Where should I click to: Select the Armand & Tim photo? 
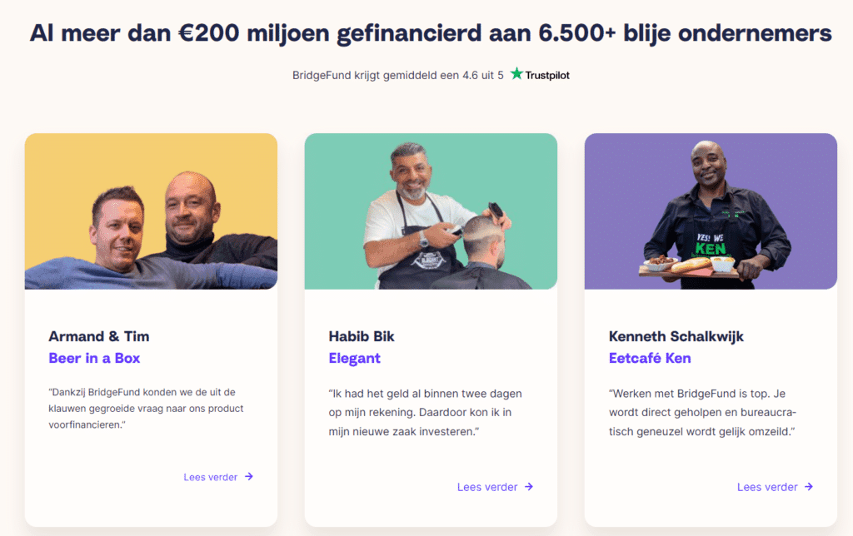151,211
